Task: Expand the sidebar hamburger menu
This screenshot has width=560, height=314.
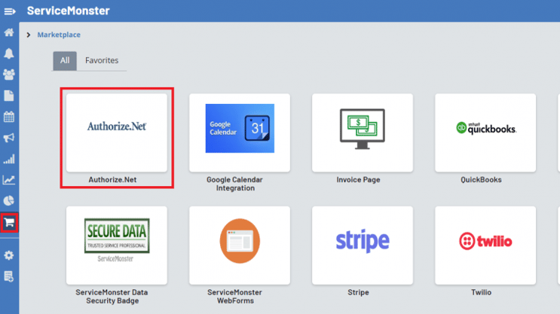Action: (10, 11)
